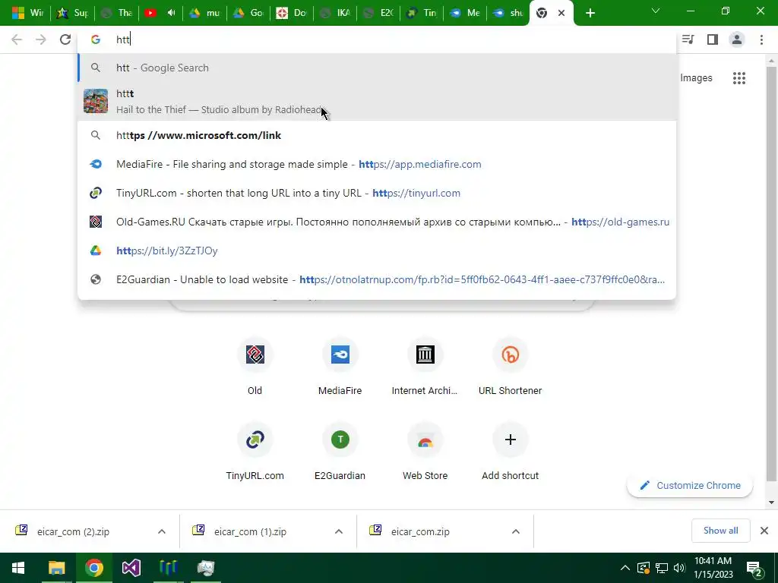Image resolution: width=778 pixels, height=583 pixels.
Task: Click the volume icon in system tray
Action: (679, 568)
